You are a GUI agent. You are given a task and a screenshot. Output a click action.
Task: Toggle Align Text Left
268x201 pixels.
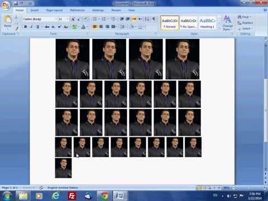point(95,27)
